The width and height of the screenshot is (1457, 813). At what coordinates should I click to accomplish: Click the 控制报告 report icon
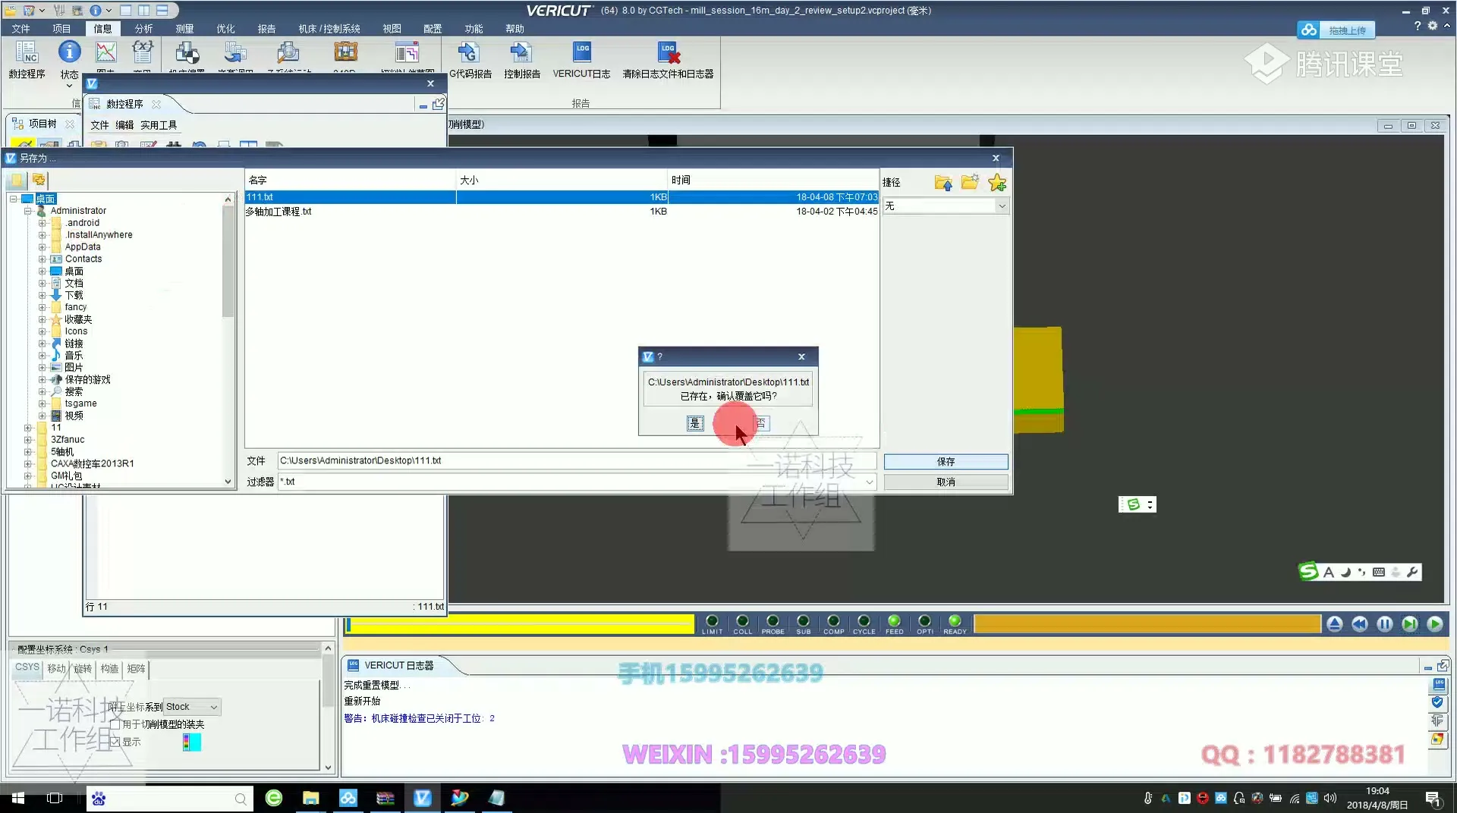(521, 53)
